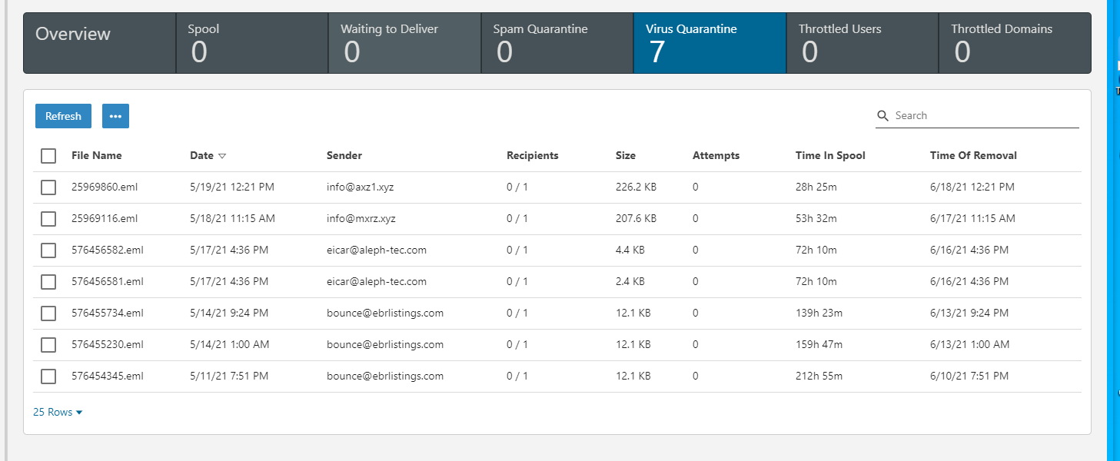
Task: Click the Date column sort arrow
Action: pos(222,156)
